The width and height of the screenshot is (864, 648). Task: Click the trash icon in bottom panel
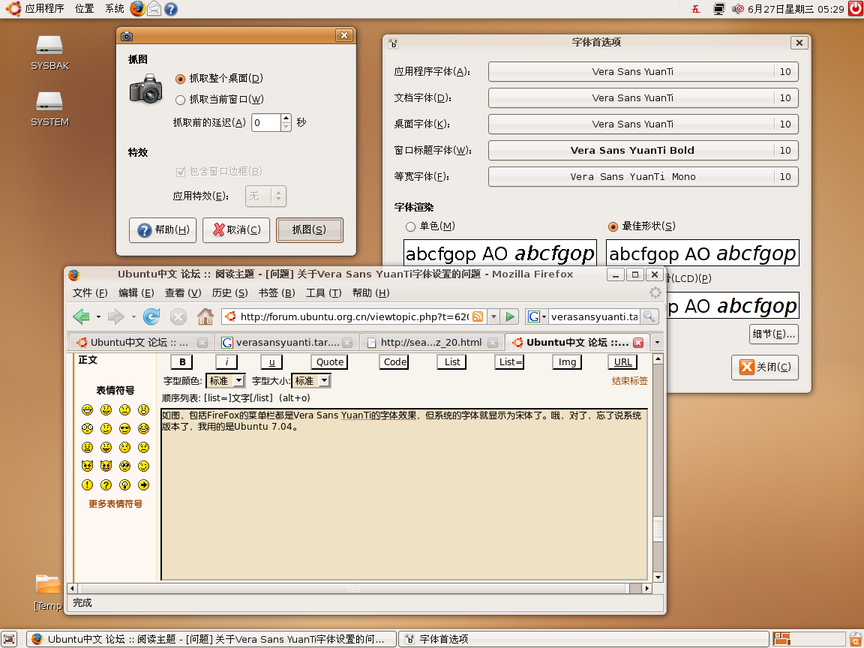tap(855, 639)
